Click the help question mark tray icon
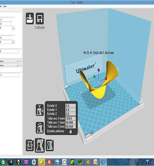The image size is (154, 166). point(147,162)
